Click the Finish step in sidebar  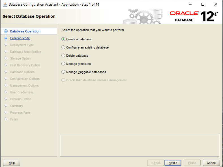14,119
